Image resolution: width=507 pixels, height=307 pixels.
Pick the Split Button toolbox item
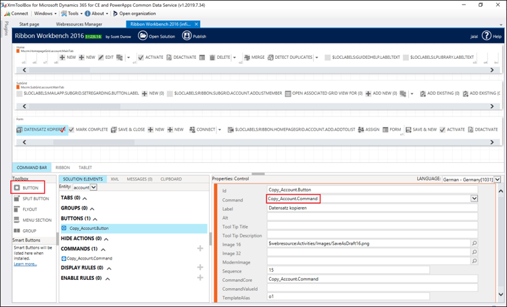pyautogui.click(x=32, y=199)
